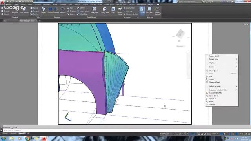This screenshot has height=141, width=251.
Task: Select the Live Section tool
Action: click(x=129, y=8)
